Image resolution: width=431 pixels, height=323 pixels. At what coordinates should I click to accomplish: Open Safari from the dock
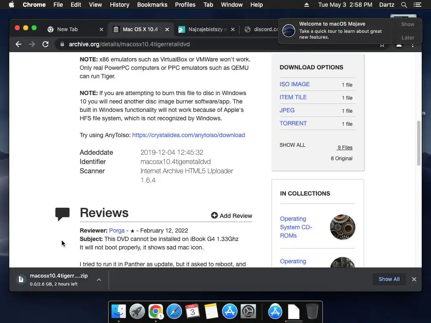click(174, 312)
